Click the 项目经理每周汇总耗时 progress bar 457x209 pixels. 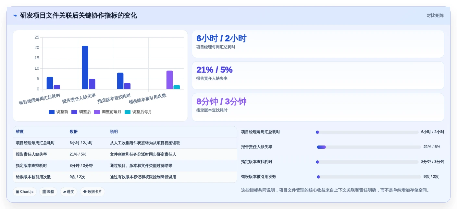pos(367,132)
